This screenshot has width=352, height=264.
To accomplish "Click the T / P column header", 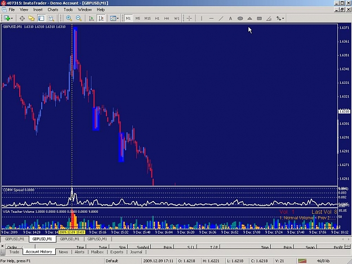I will (x=209, y=247).
